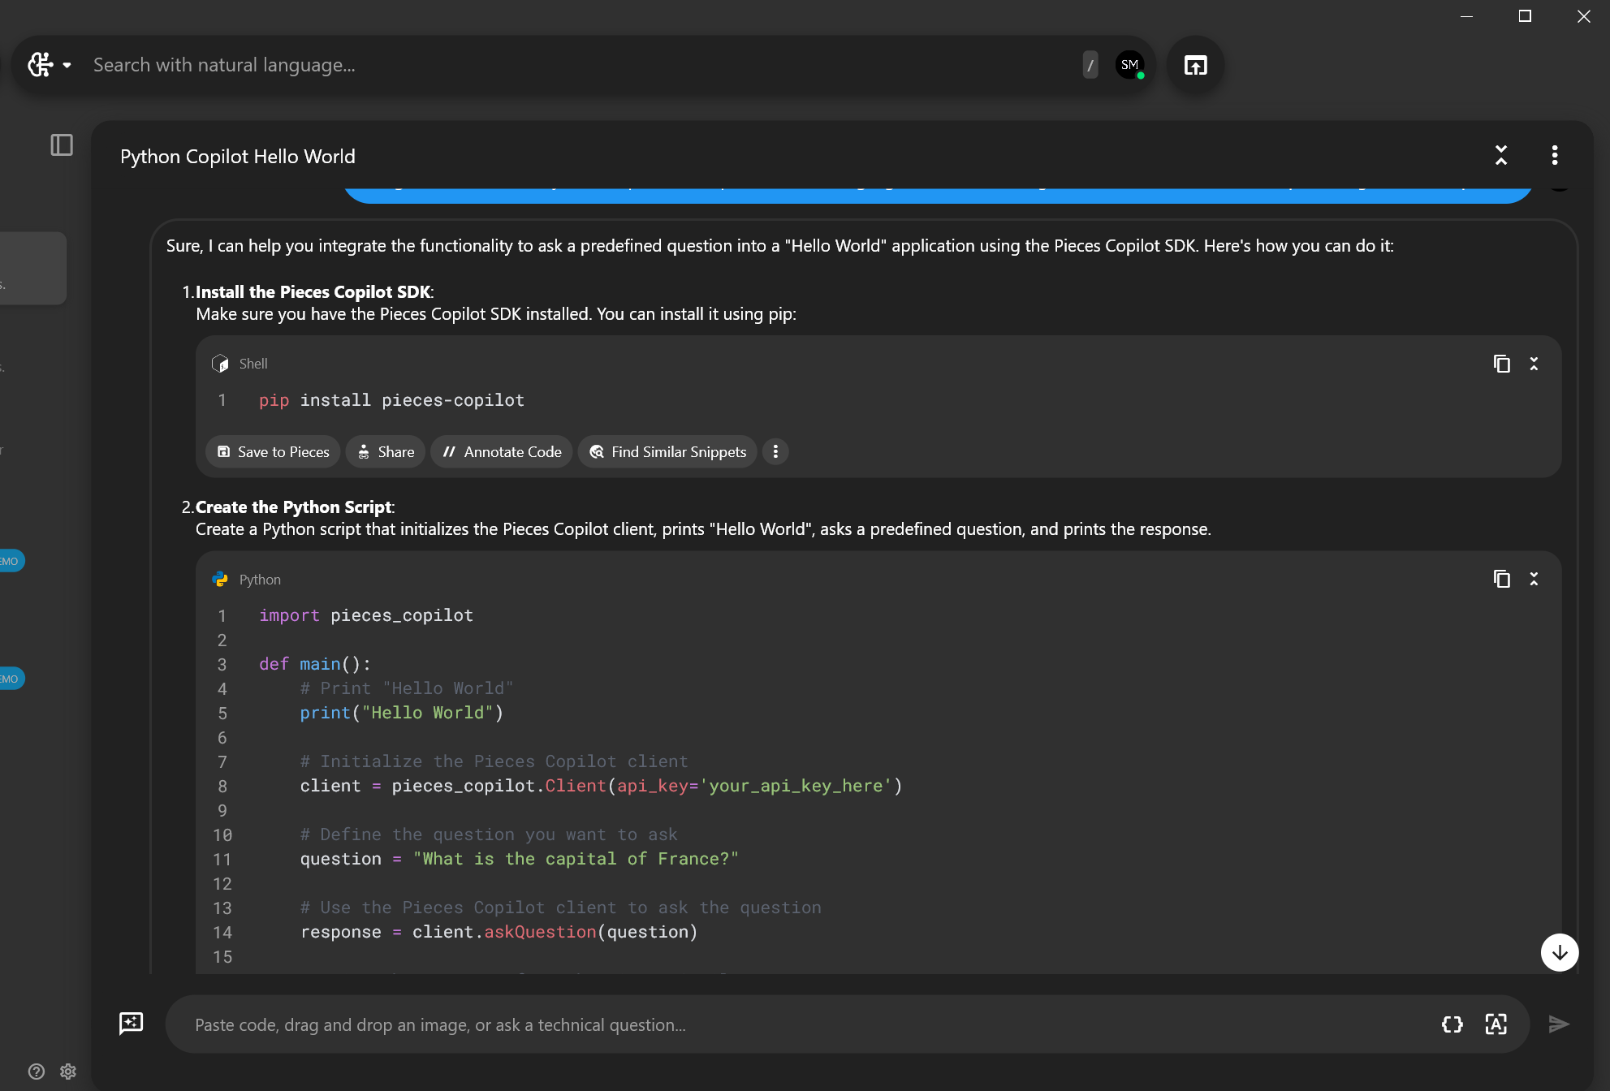Collapse the Python code block

click(x=1534, y=579)
